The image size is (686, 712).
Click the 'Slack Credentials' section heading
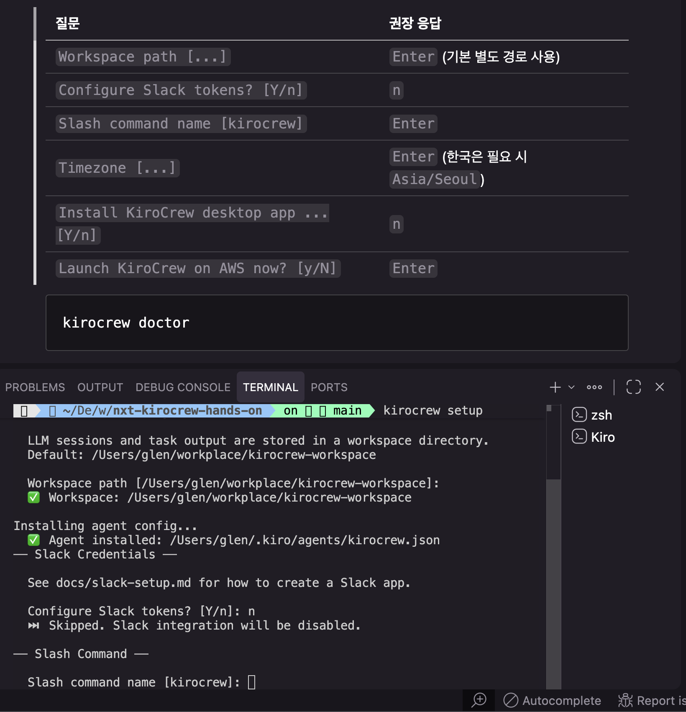(95, 554)
